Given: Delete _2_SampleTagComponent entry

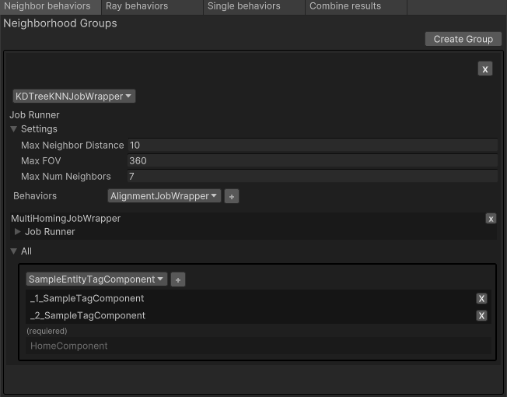Looking at the screenshot, I should click(x=482, y=316).
